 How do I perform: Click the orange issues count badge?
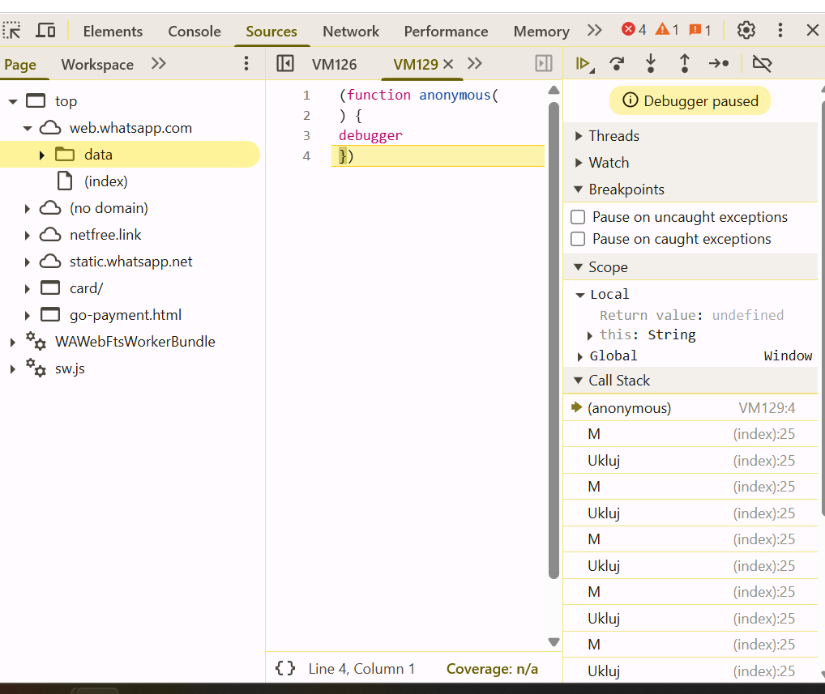[700, 30]
